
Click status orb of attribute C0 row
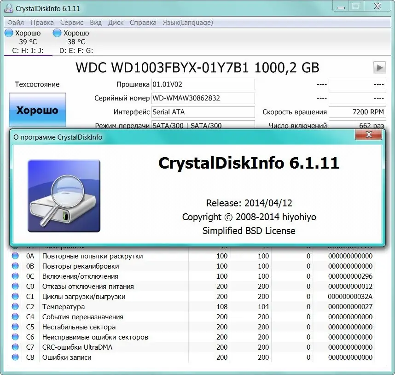(15, 286)
